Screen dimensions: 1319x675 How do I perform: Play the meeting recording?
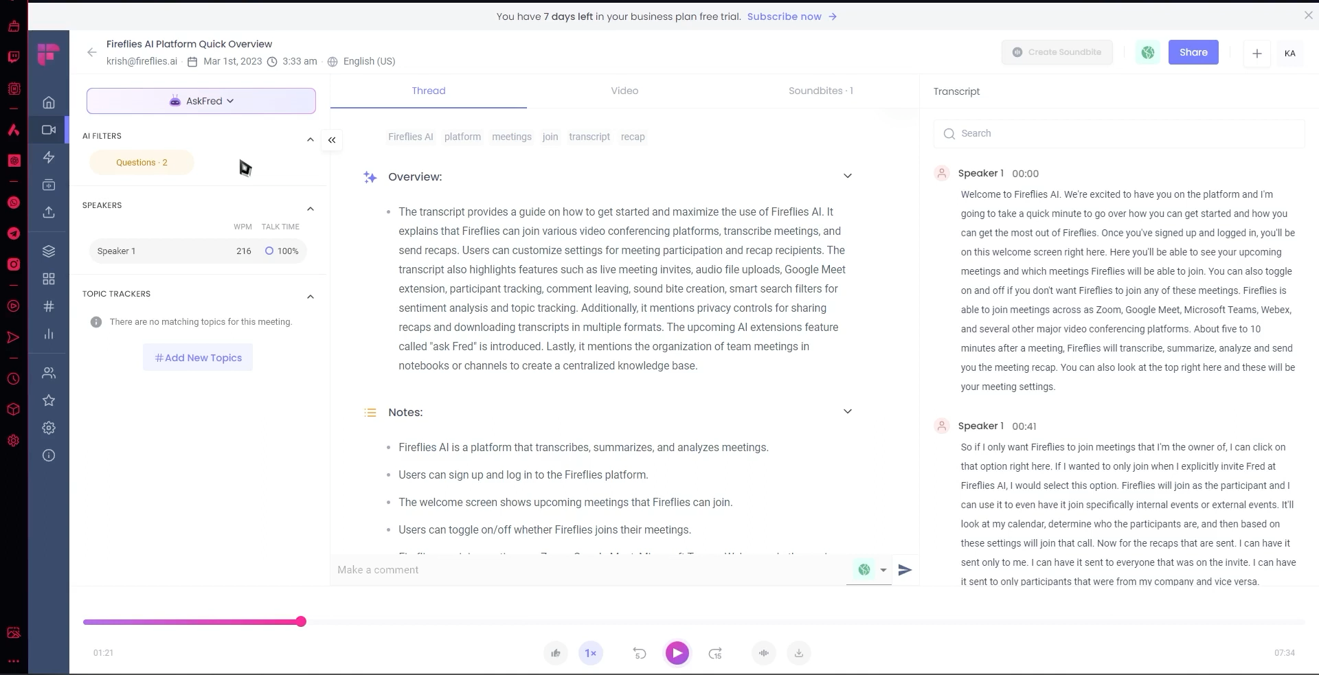pyautogui.click(x=677, y=653)
